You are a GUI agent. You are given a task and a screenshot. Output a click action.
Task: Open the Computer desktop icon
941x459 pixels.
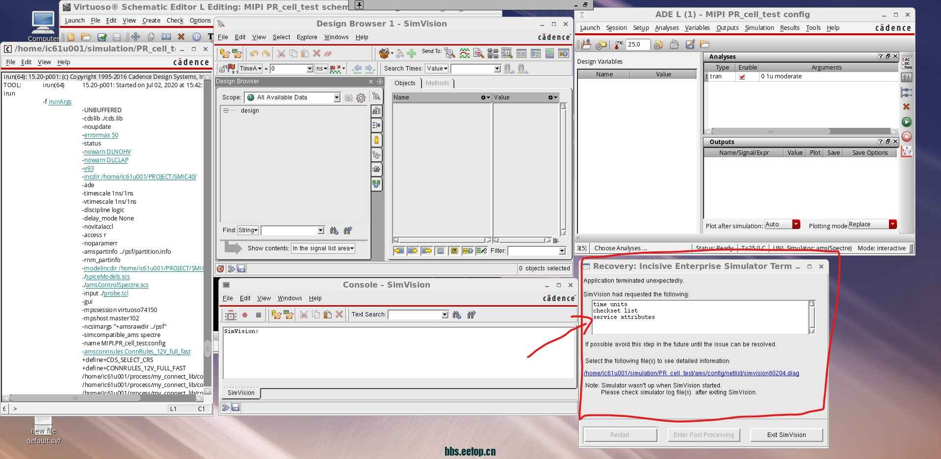tap(43, 26)
